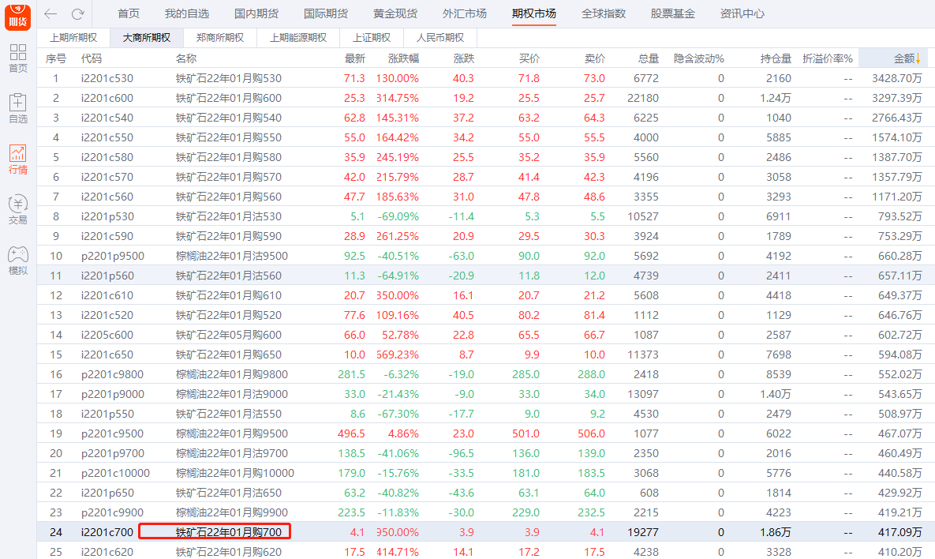Open the 自选 watchlist icon in sidebar
This screenshot has width=935, height=559.
coord(17,108)
